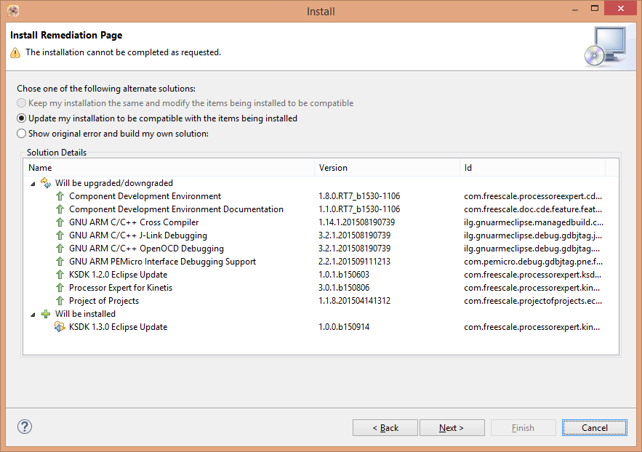Click the Back button
Screen dimensions: 642x452
[385, 428]
